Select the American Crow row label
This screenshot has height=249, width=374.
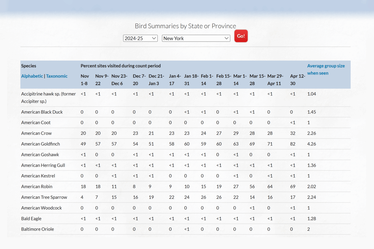(x=36, y=133)
